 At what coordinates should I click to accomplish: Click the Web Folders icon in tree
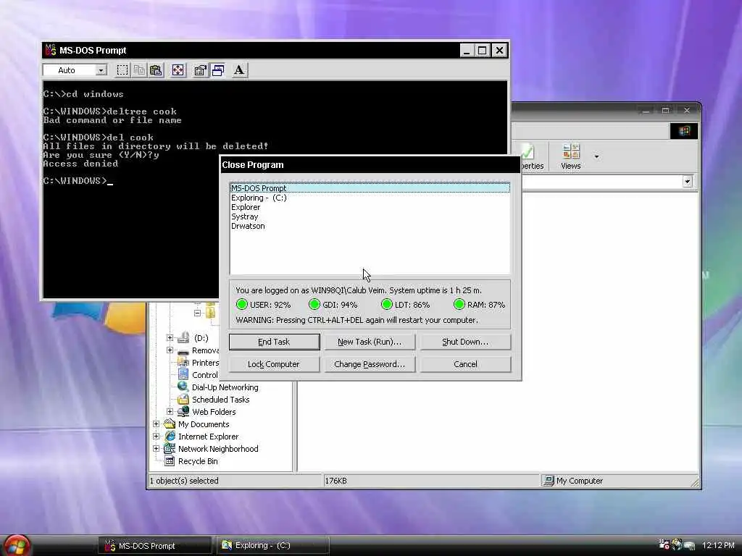183,411
